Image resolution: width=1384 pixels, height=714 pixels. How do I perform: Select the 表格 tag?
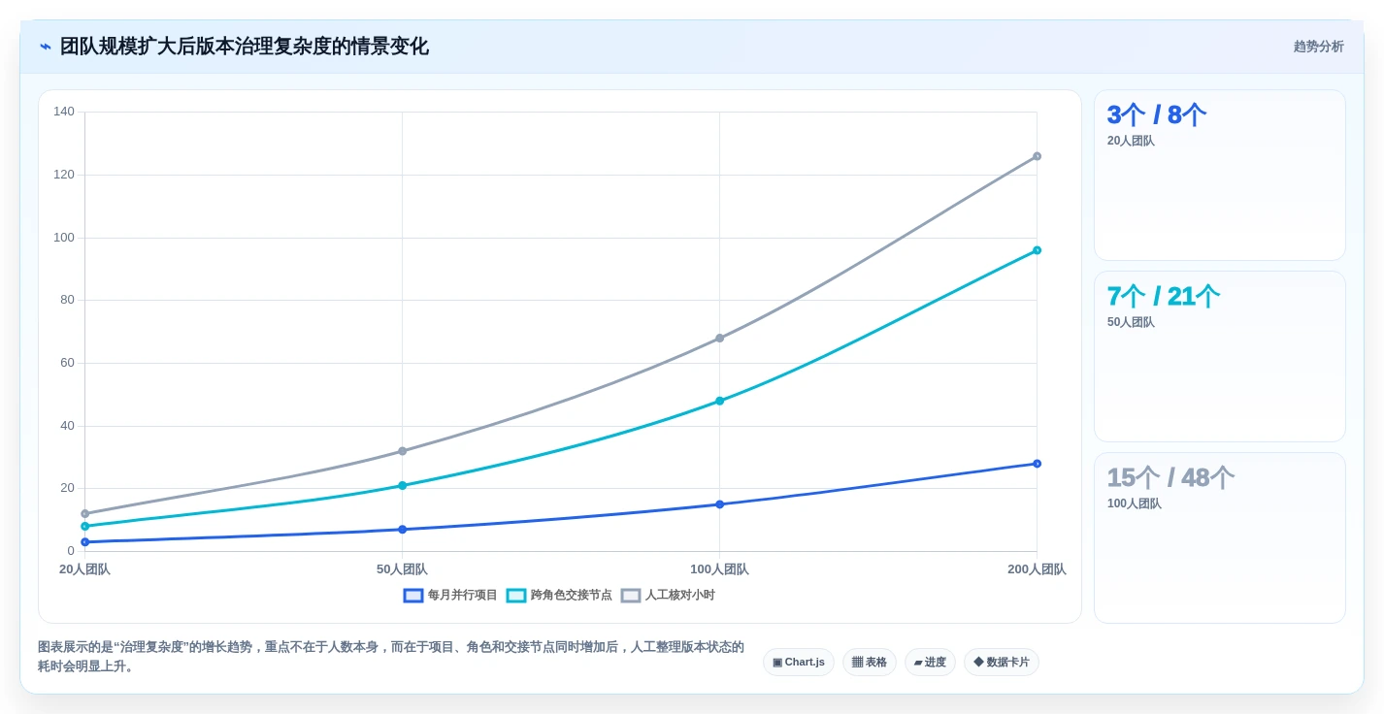870,663
